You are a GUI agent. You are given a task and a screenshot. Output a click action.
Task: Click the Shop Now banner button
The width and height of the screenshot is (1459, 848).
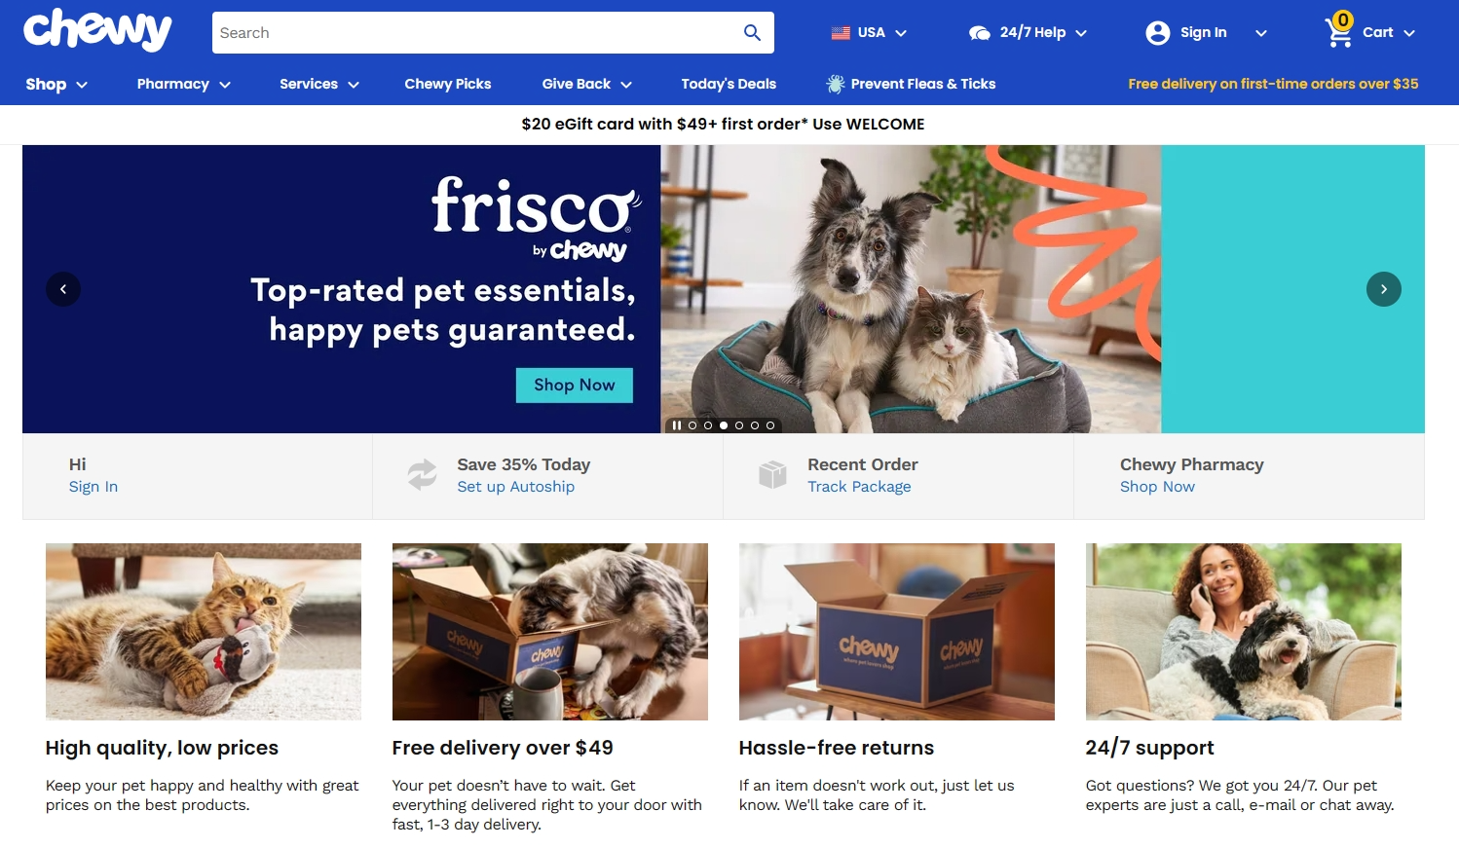click(x=575, y=385)
